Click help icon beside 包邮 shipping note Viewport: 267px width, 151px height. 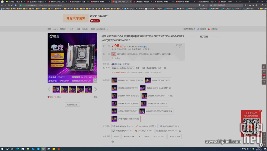(165, 68)
